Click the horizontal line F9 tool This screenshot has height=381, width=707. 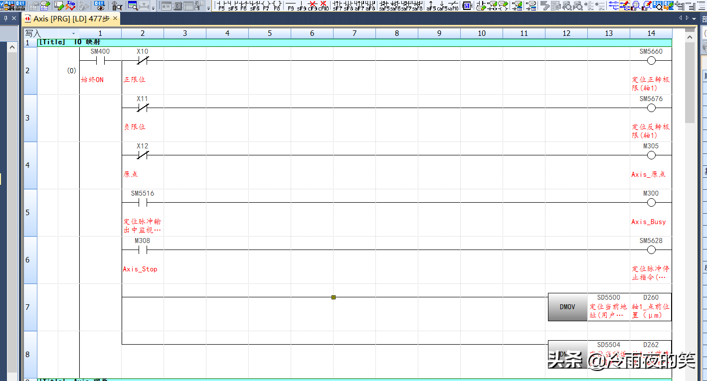(x=291, y=6)
